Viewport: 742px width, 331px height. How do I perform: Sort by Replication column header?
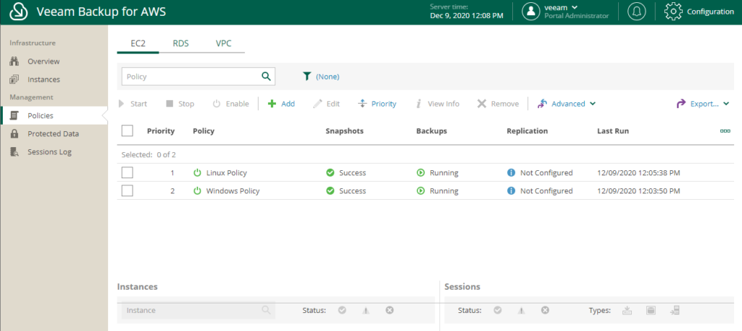pos(528,131)
